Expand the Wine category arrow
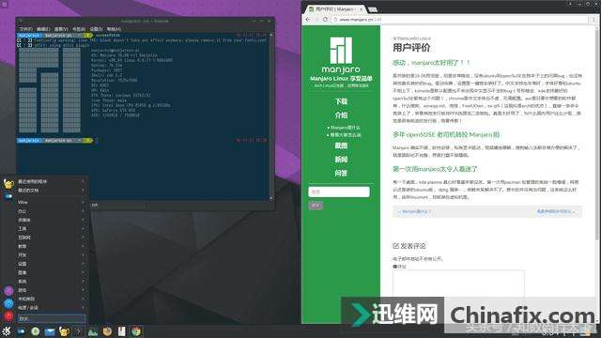 tap(83, 202)
